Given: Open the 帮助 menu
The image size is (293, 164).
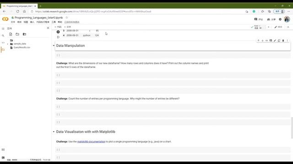Looking at the screenshot, I should tap(60, 22).
